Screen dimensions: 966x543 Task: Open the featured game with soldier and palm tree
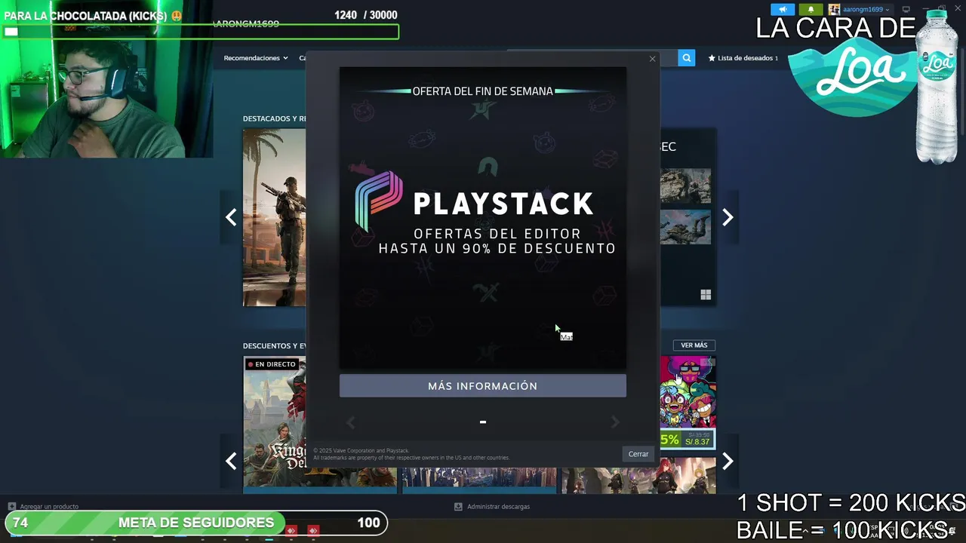pyautogui.click(x=274, y=217)
